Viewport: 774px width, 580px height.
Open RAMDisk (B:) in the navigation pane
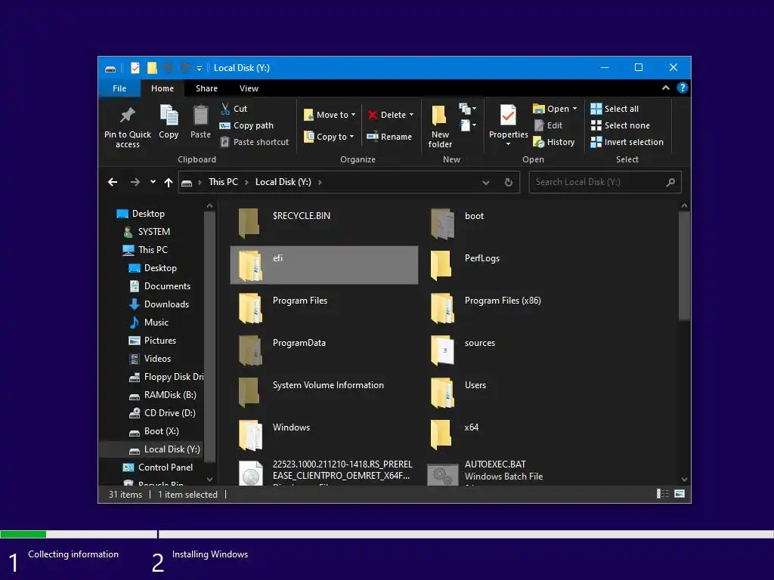point(170,395)
